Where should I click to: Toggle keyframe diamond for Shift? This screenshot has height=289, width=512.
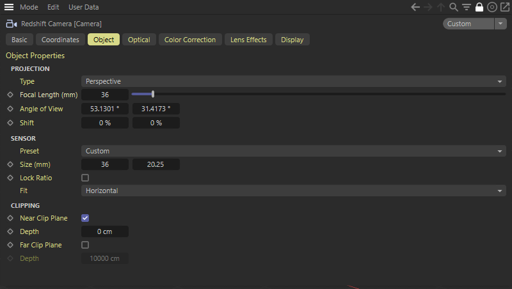[x=10, y=123]
